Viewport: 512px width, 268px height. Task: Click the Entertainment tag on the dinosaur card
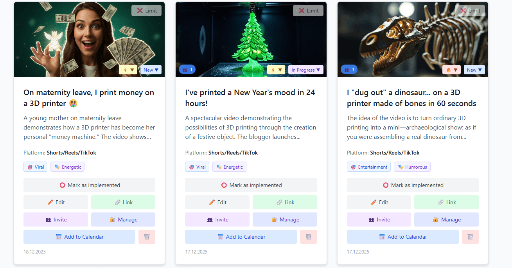click(x=368, y=167)
